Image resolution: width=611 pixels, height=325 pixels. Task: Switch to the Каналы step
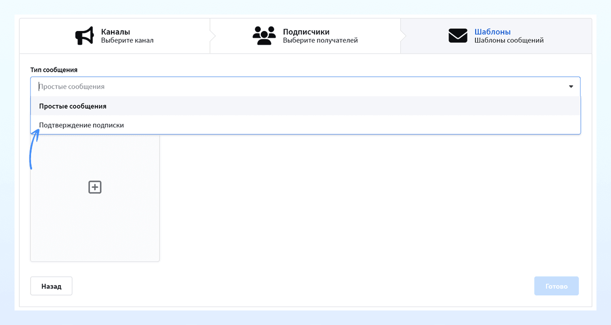click(x=115, y=32)
